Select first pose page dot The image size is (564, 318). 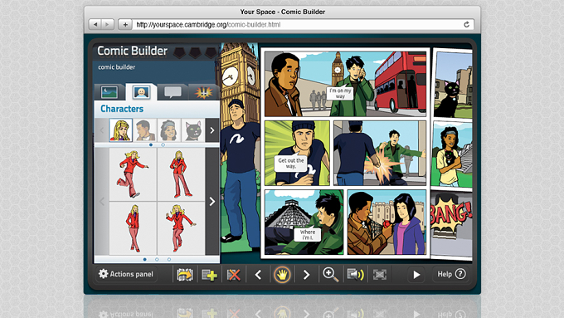pyautogui.click(x=144, y=259)
